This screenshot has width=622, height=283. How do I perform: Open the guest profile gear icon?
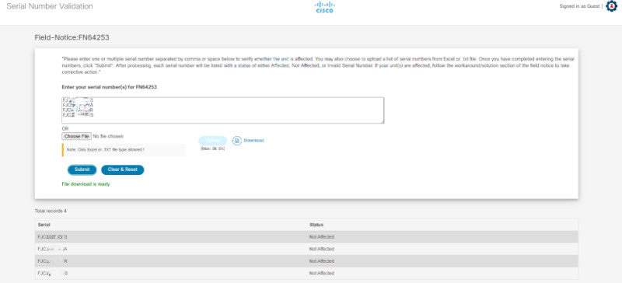pos(612,6)
